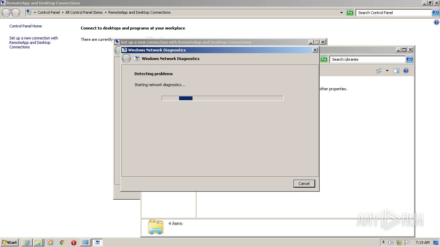The image size is (440, 247).
Task: Open the volume control tray icon
Action: 391,243
